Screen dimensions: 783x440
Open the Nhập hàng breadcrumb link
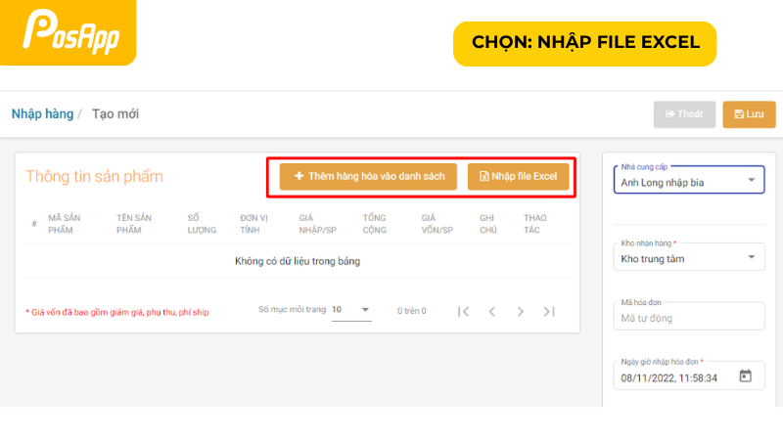[x=42, y=114]
